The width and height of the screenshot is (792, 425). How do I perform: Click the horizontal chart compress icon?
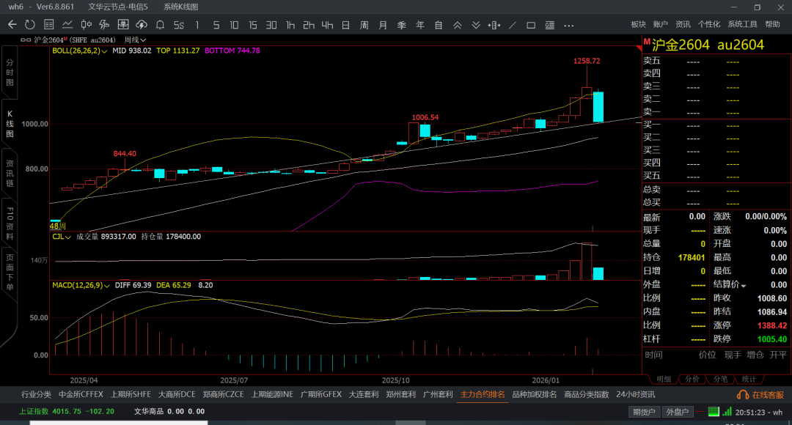[494, 25]
